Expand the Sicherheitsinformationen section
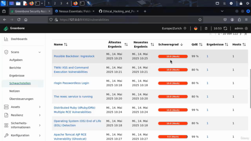Image resolution: width=251 pixels, height=141 pixels. 40,125
